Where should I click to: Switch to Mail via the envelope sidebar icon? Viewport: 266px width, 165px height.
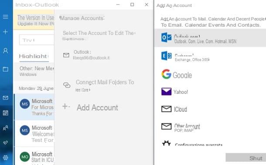click(x=5, y=98)
